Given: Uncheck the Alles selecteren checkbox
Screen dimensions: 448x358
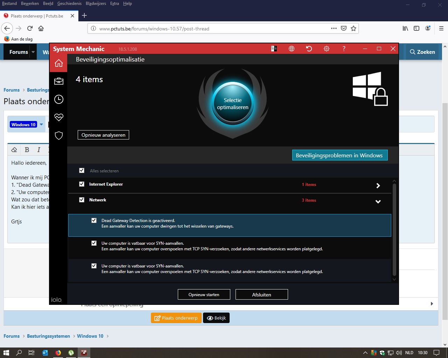Looking at the screenshot, I should point(82,171).
